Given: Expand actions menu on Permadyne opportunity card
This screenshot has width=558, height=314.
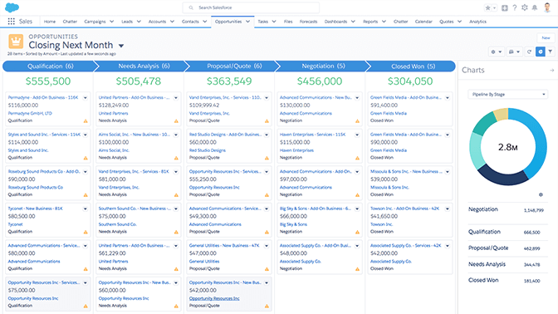Looking at the screenshot, I should tap(86, 97).
